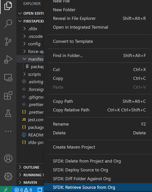Open the Testing beaker icon
Viewport: 152px width, 192px height.
click(8, 113)
